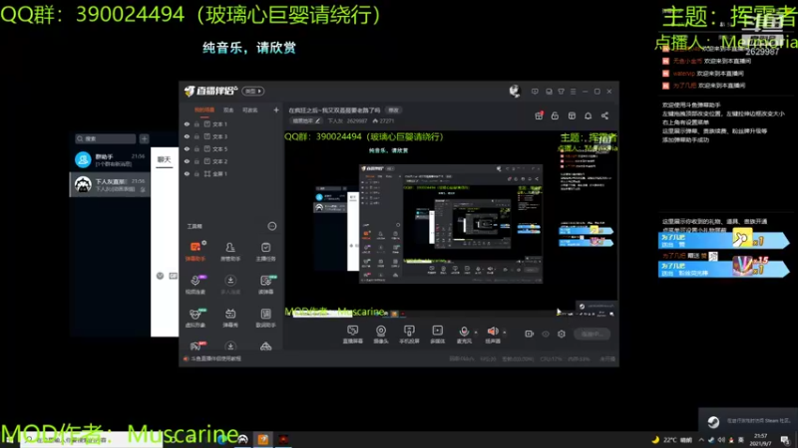The image size is (798, 448).
Task: Add 多媒体 multimedia source
Action: [438, 335]
